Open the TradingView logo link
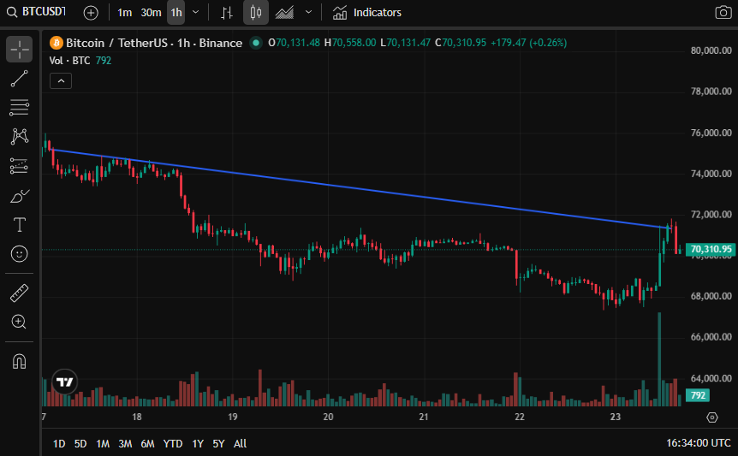 (64, 382)
